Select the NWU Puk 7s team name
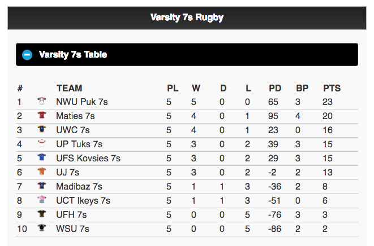Image resolution: width=374 pixels, height=246 pixels. [81, 102]
